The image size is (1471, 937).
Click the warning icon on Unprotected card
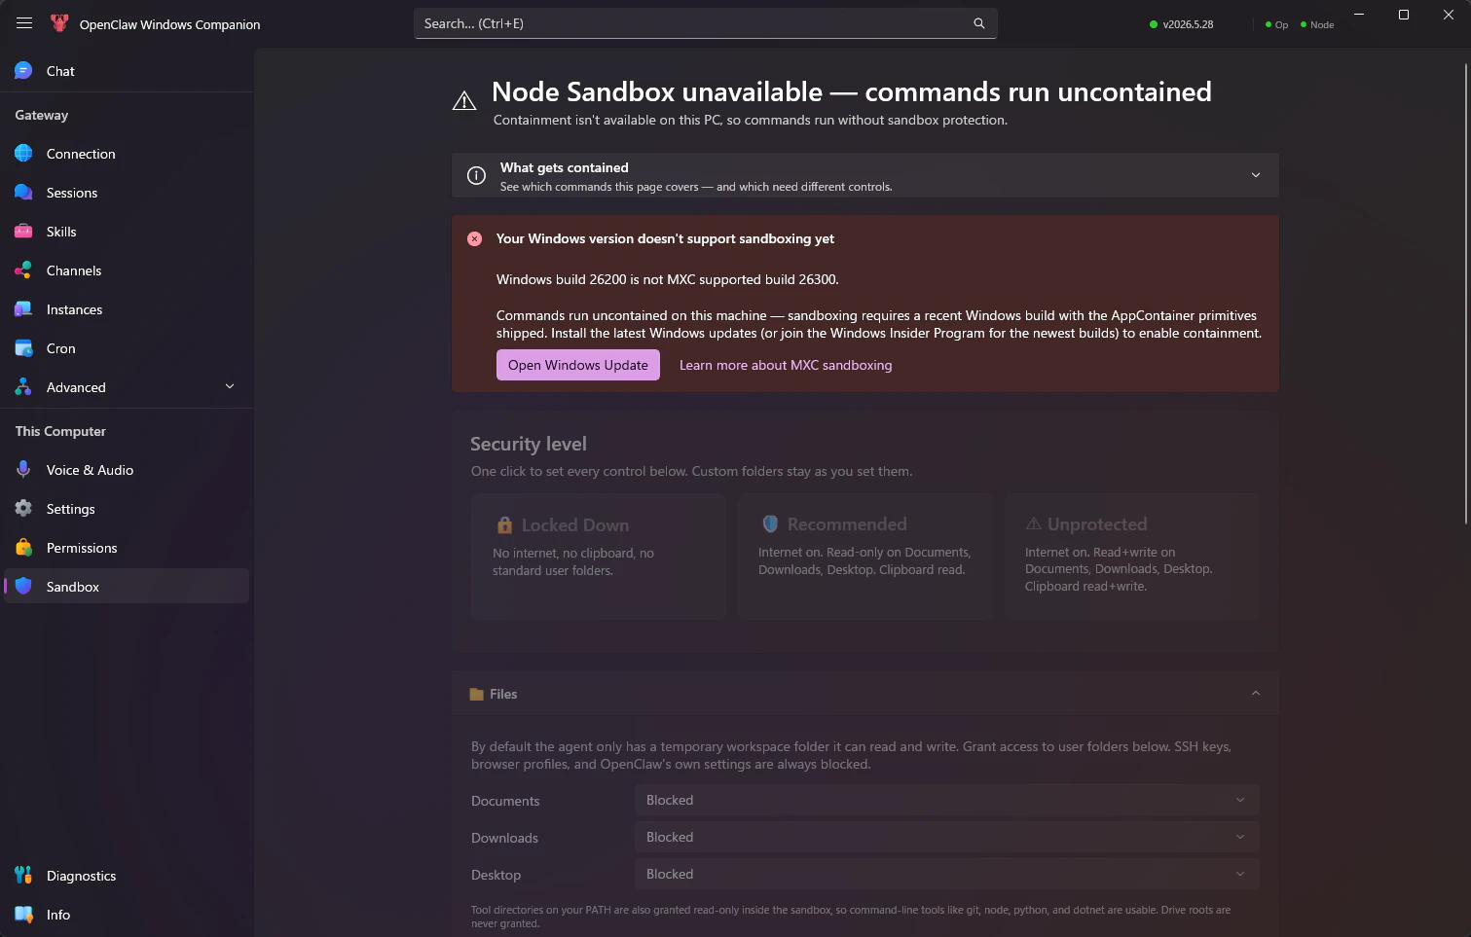pos(1034,523)
